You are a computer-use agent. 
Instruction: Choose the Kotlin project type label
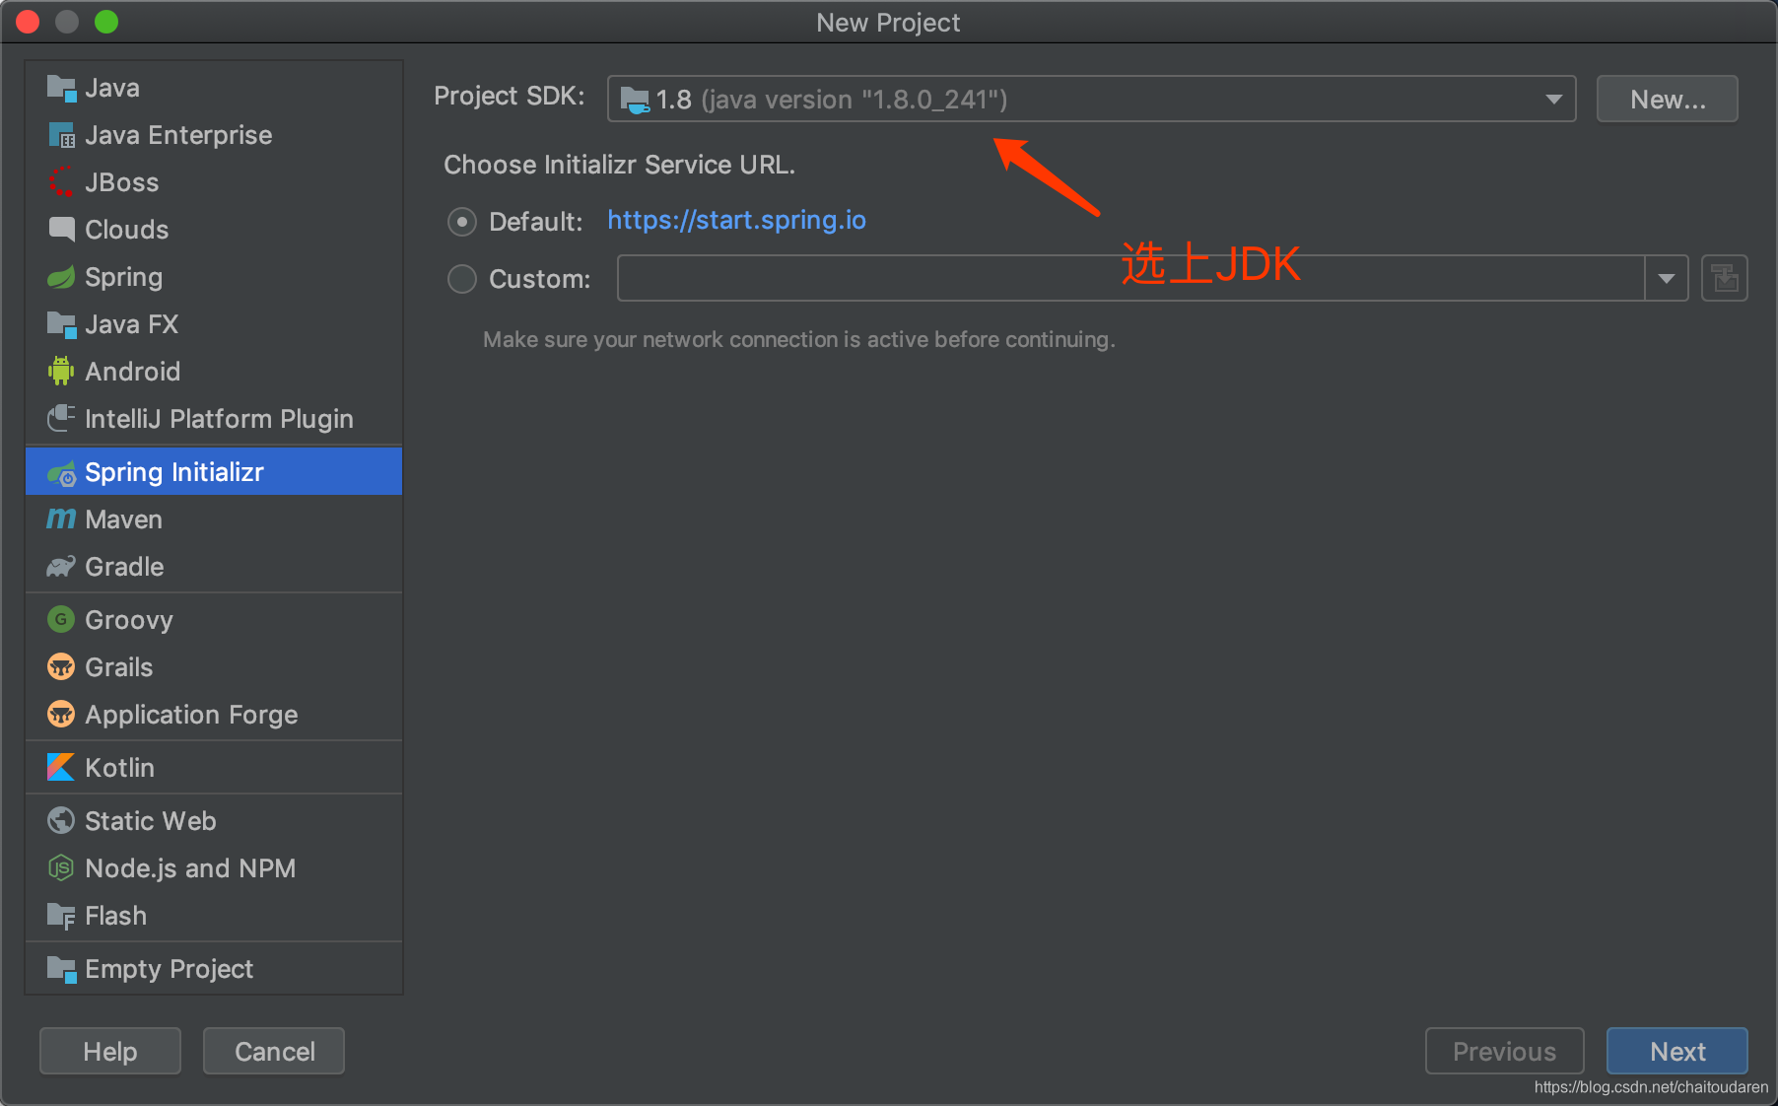119,768
